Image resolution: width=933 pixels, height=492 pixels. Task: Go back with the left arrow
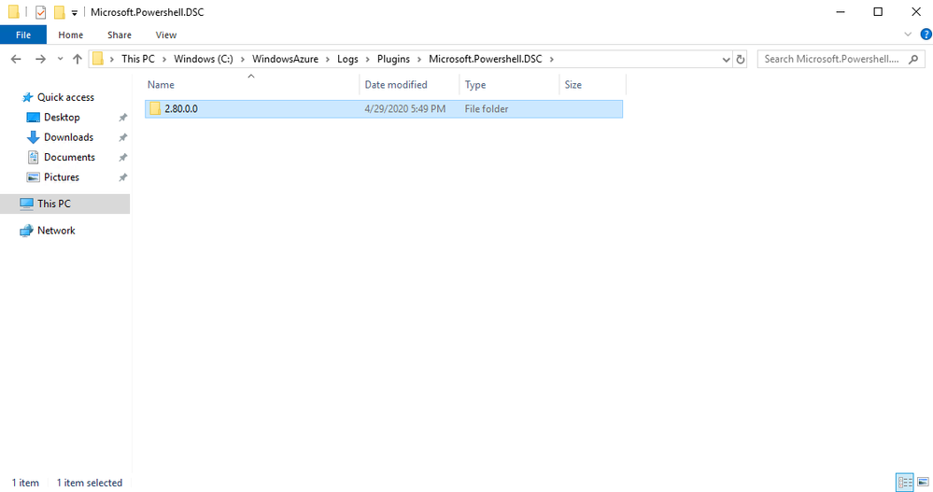pos(16,59)
